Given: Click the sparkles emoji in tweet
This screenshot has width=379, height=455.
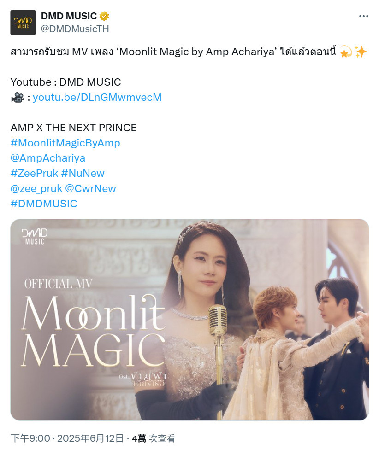Looking at the screenshot, I should [361, 52].
